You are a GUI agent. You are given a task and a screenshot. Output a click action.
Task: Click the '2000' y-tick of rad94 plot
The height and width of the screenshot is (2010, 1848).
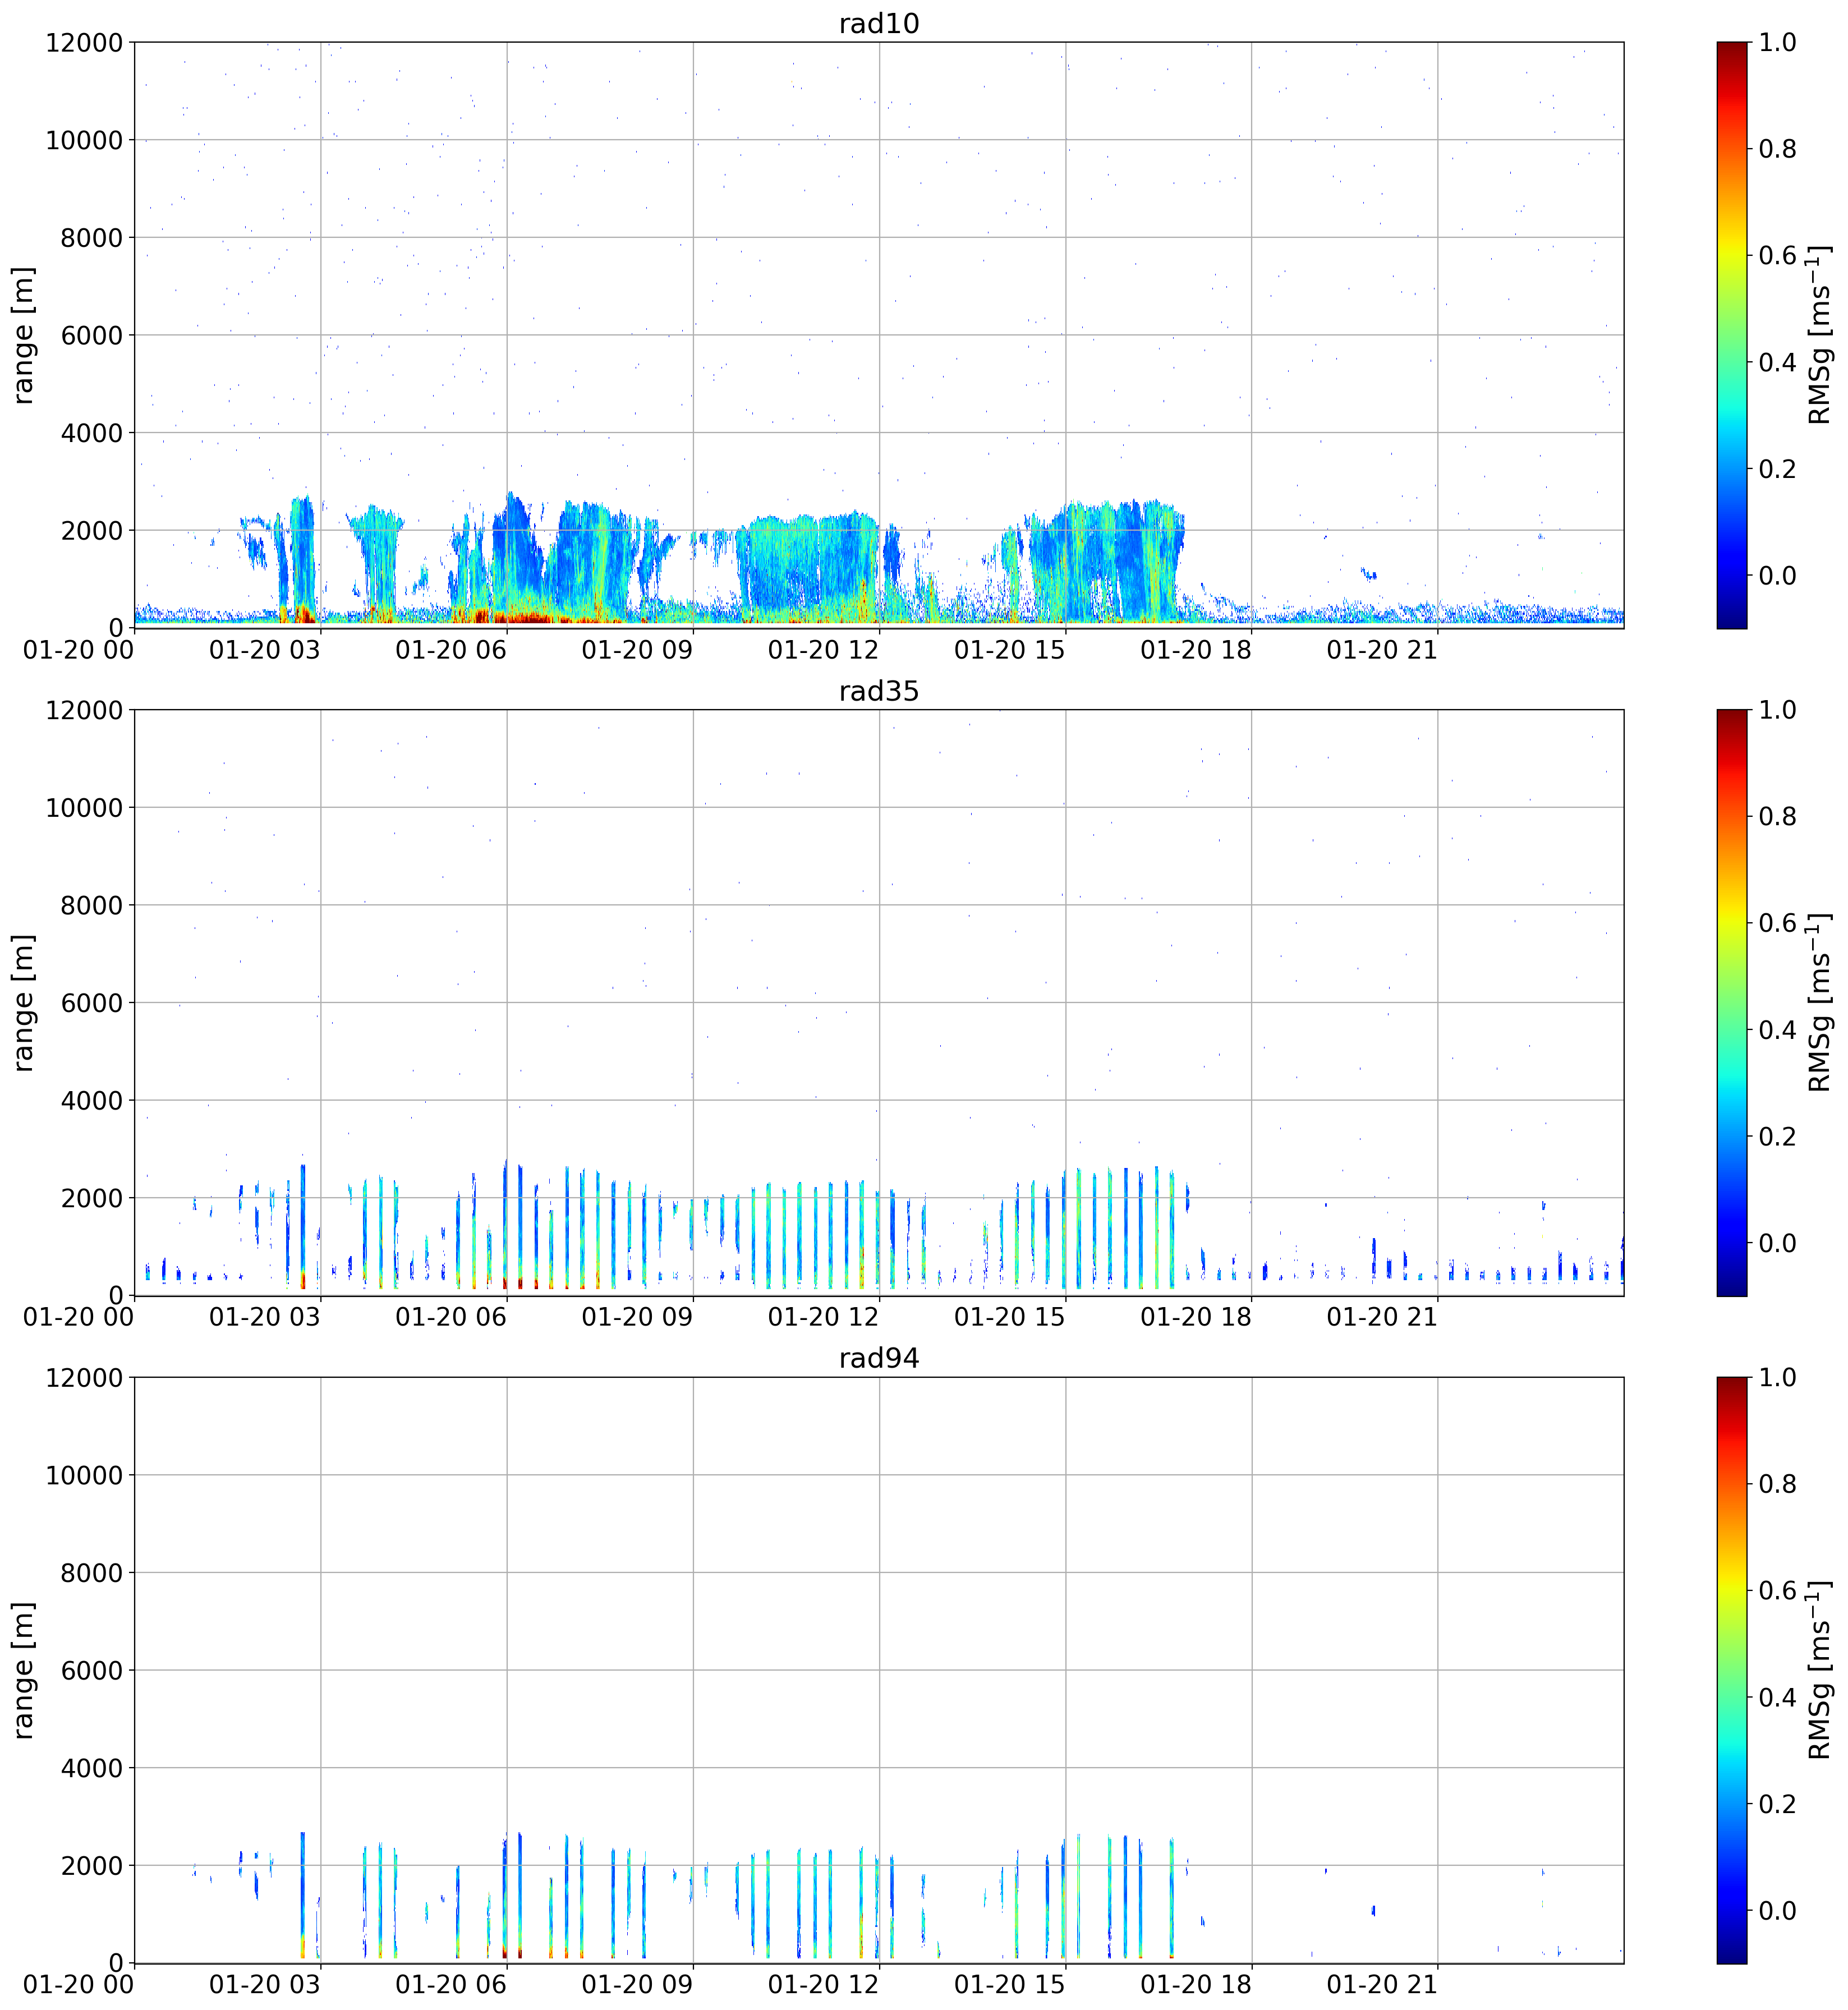[92, 1866]
